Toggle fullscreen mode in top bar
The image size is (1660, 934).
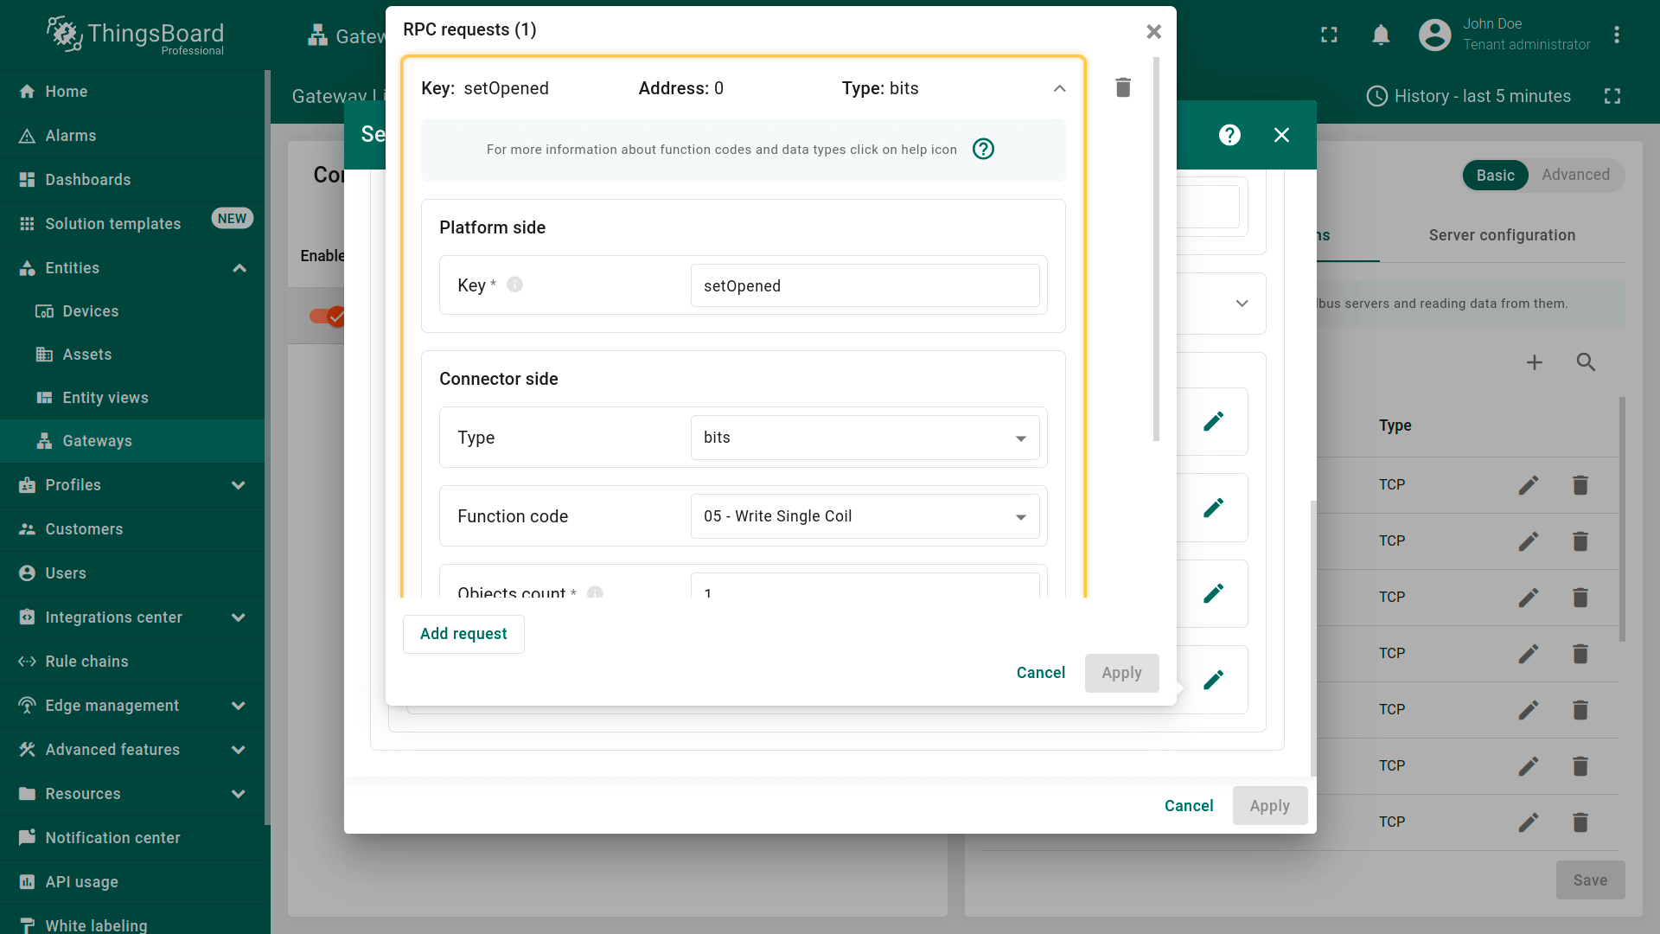1329,35
